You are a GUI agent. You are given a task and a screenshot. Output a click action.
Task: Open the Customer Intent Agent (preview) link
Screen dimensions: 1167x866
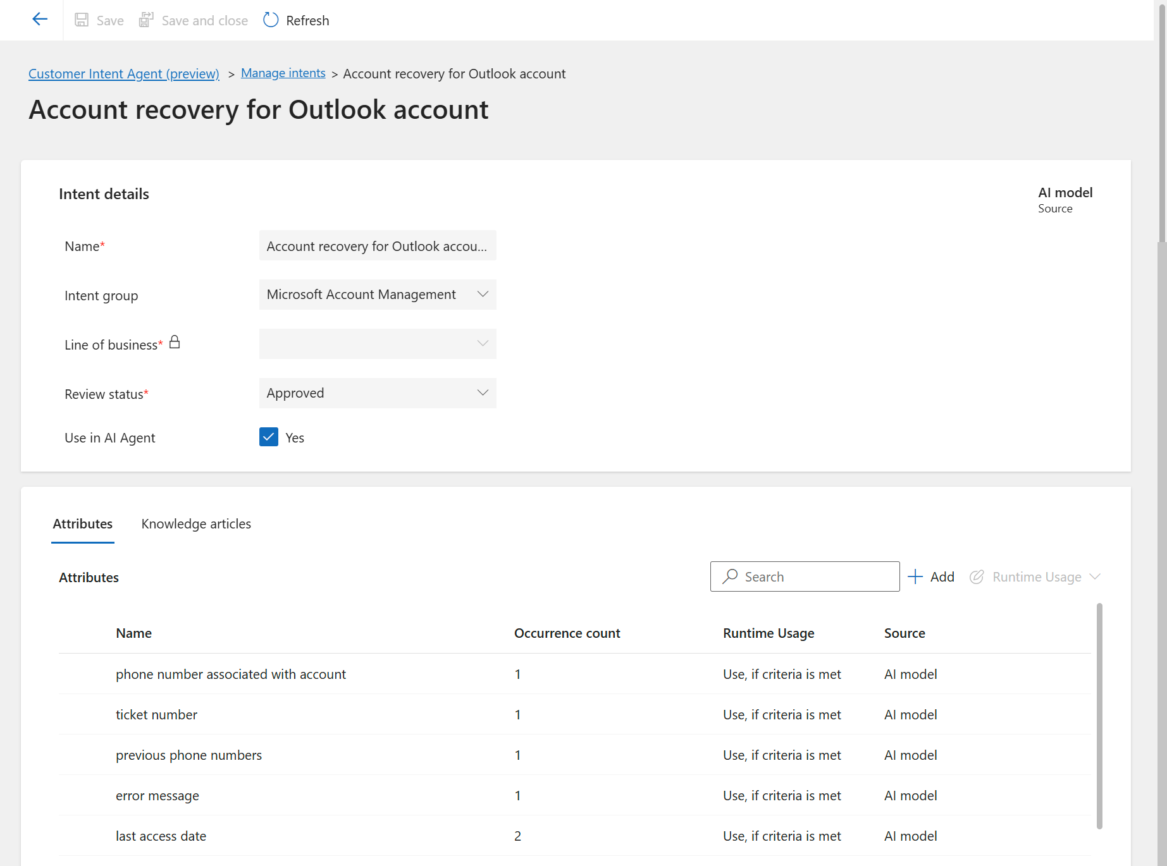click(124, 74)
